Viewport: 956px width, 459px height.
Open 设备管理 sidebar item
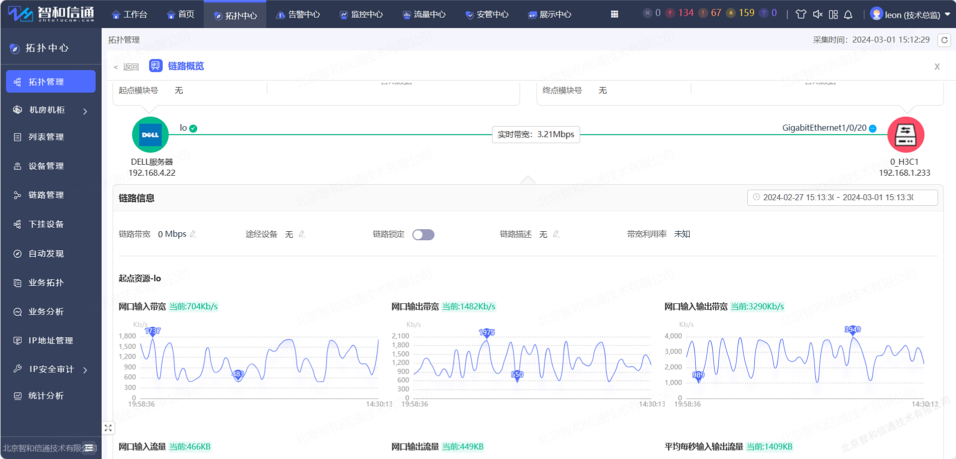[51, 166]
